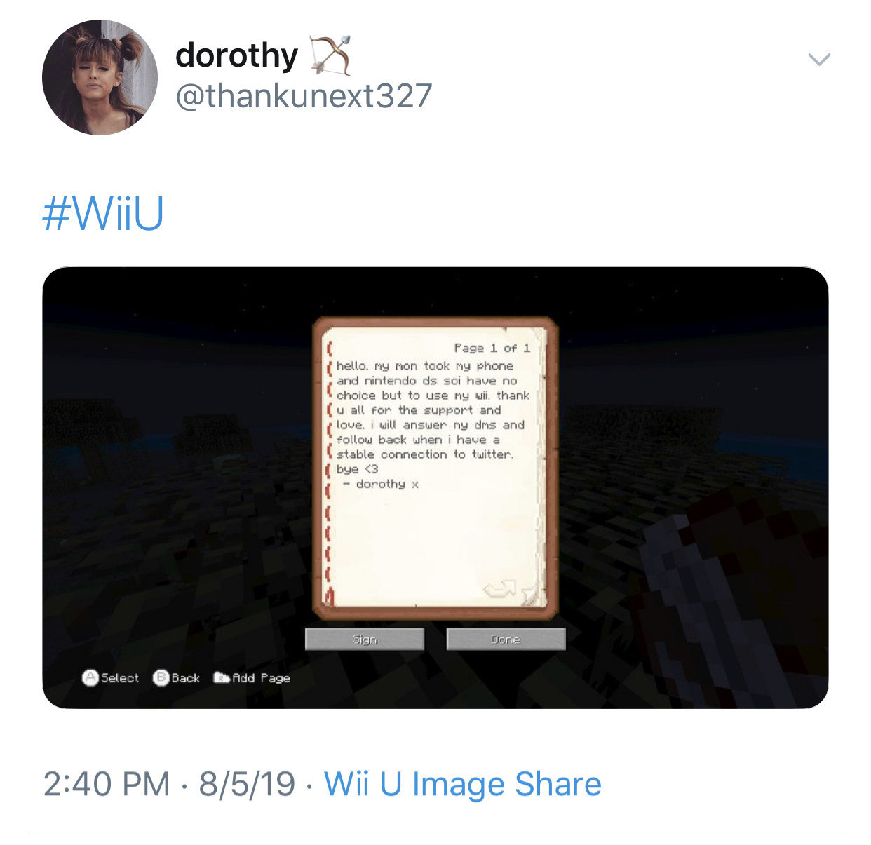Screen dimensions: 871x845
Task: Click the Sign button below the book
Action: [x=365, y=640]
